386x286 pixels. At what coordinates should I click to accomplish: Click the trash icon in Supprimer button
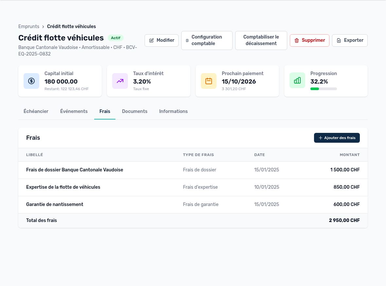[x=297, y=40]
